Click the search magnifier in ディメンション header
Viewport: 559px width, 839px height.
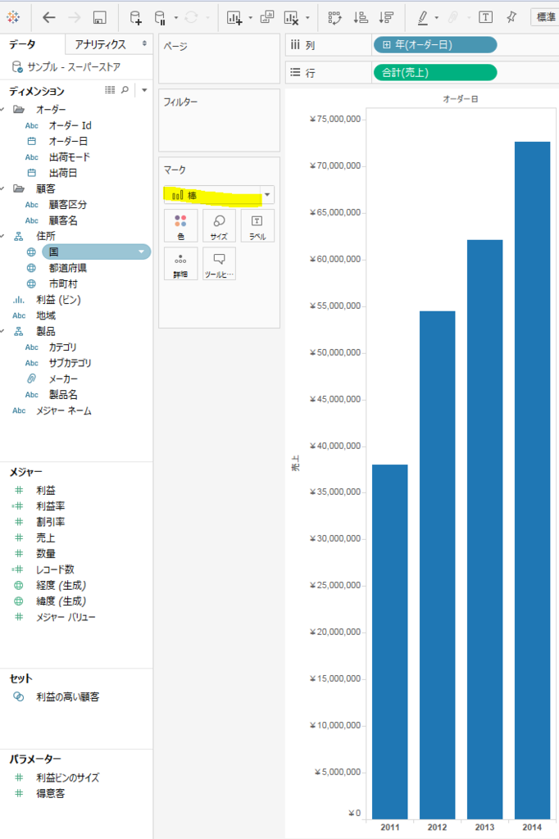[125, 90]
